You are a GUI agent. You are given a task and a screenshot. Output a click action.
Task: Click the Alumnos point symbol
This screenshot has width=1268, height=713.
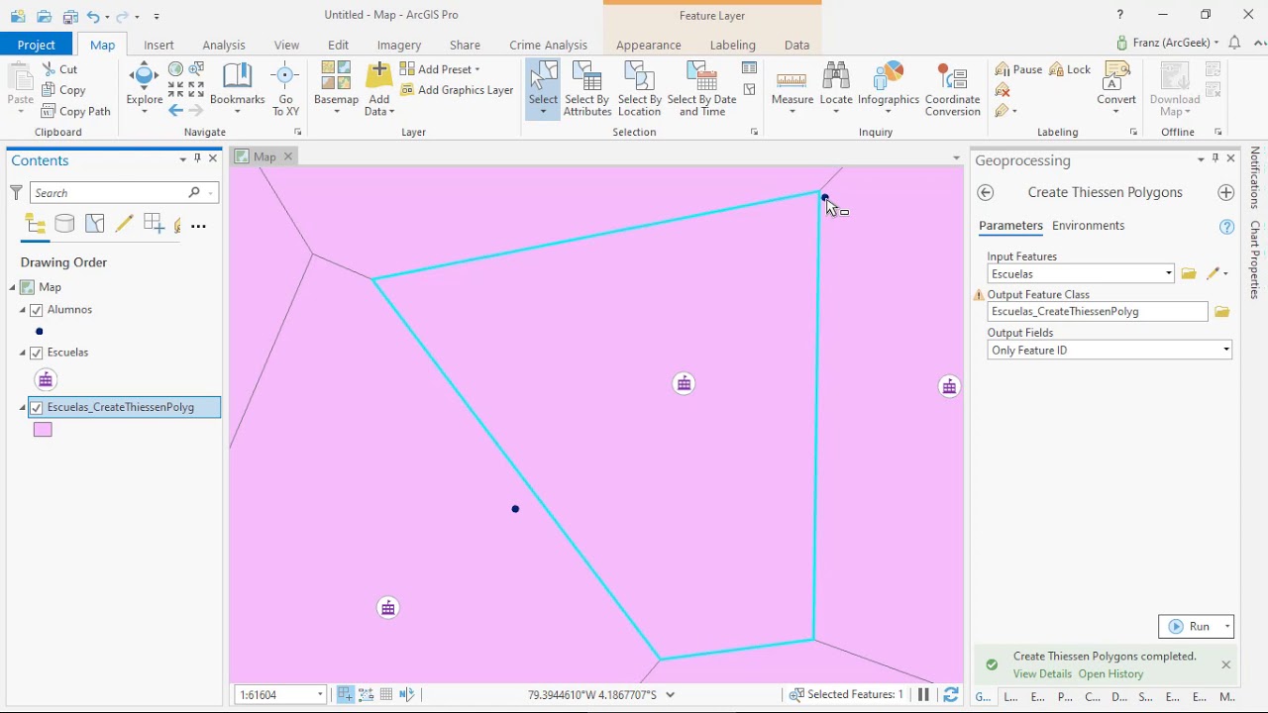point(40,332)
